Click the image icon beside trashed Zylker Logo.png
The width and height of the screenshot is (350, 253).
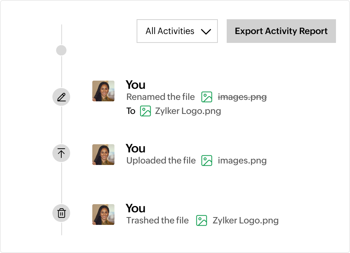(202, 220)
